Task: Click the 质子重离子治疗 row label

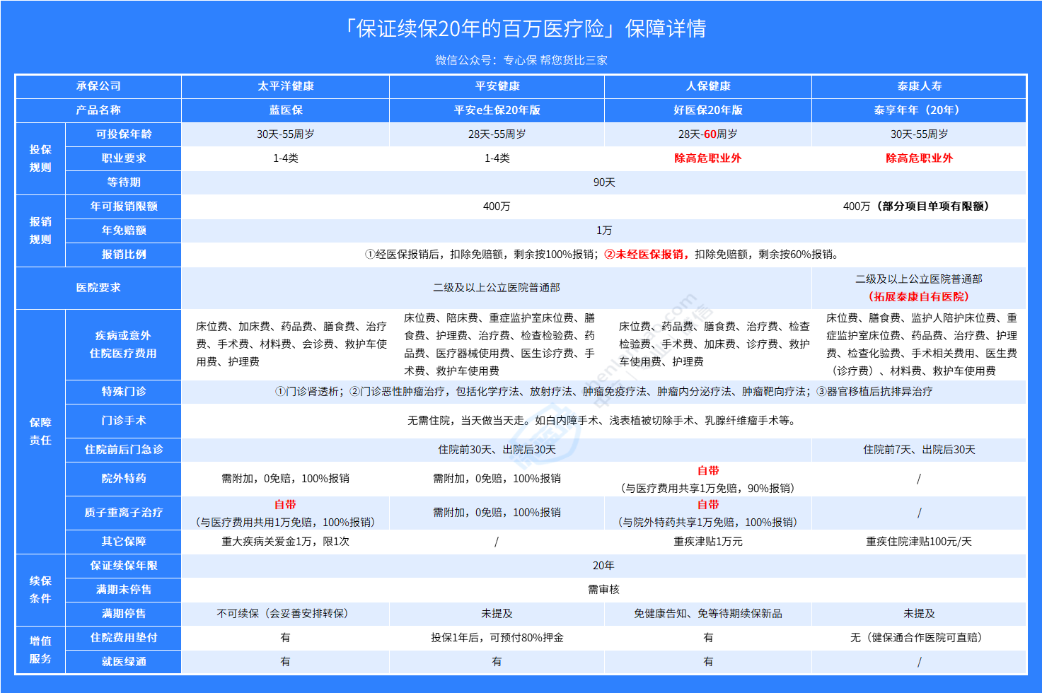Action: pos(124,513)
